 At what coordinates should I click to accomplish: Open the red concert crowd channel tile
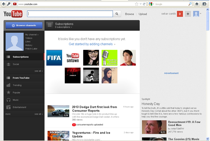tap(73, 75)
